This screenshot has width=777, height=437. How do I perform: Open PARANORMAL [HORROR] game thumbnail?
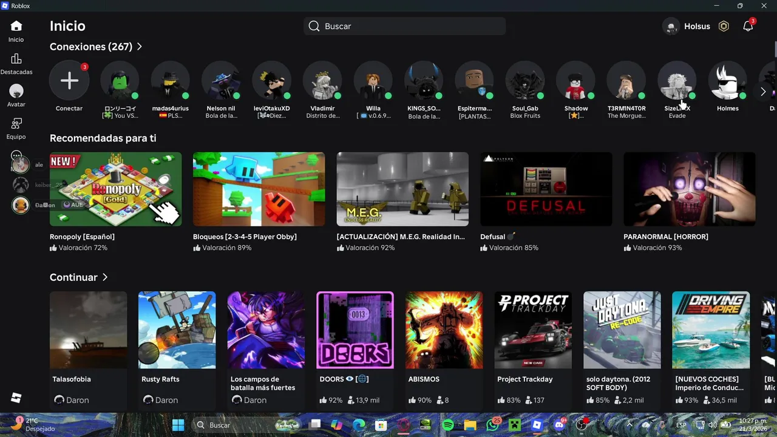coord(690,189)
